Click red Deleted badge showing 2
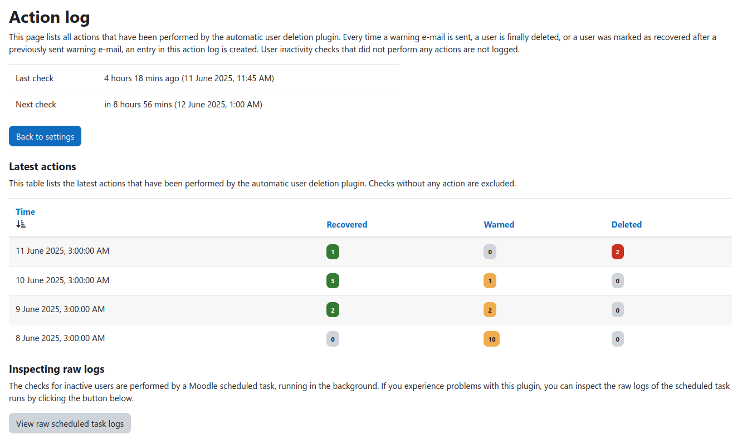747x444 pixels. (x=617, y=252)
